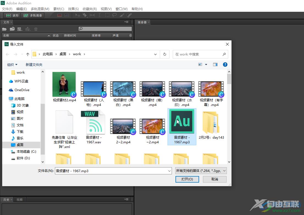Image resolution: width=304 pixels, height=215 pixels.
Task: Open the dialog help icon
Action: 225,65
